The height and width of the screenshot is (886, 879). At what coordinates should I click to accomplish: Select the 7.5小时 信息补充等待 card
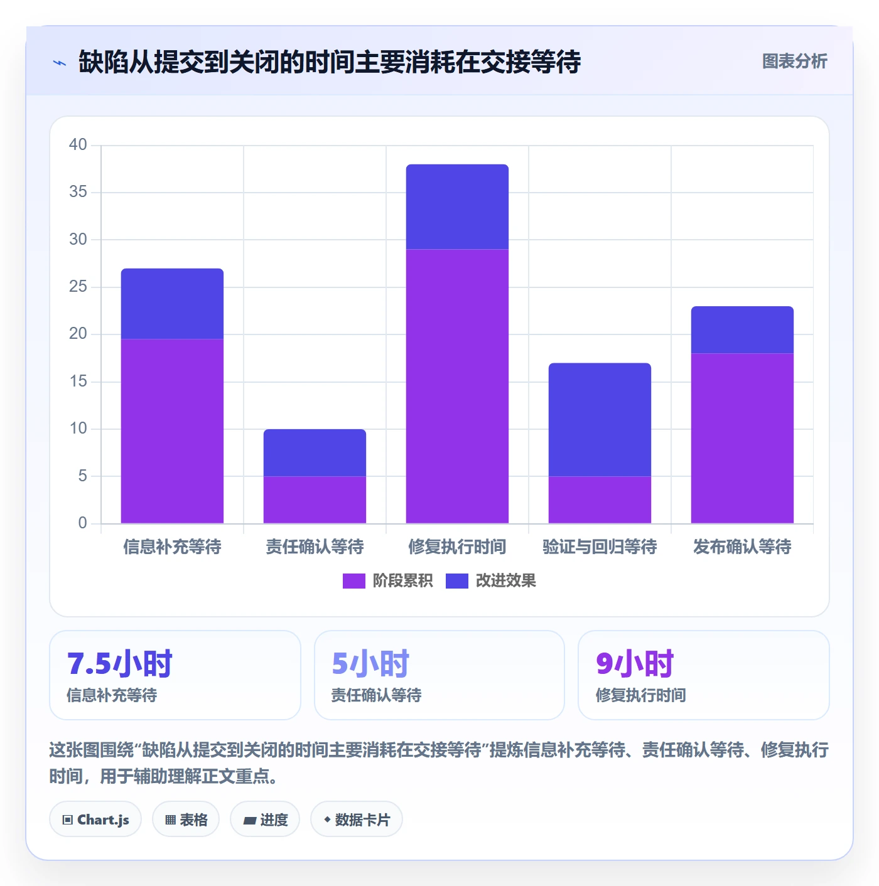tap(175, 675)
